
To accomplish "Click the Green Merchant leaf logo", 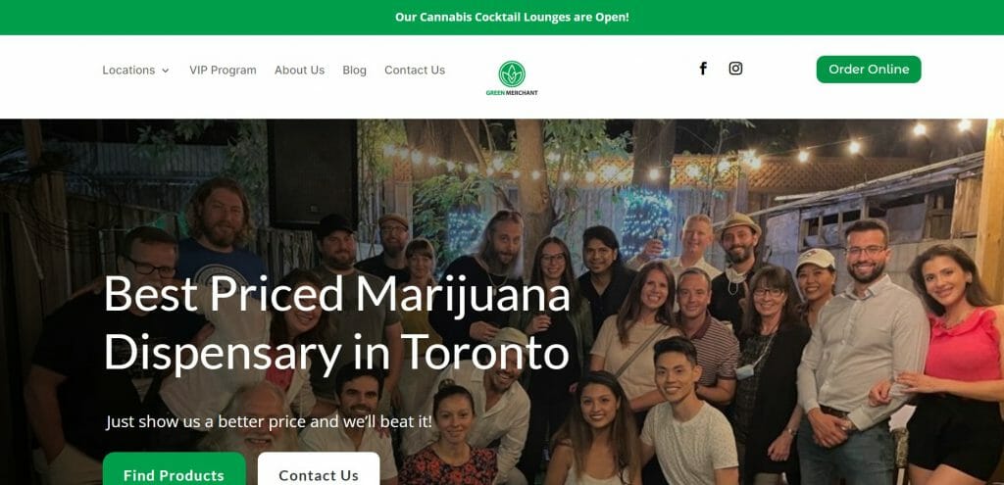I will 512,73.
